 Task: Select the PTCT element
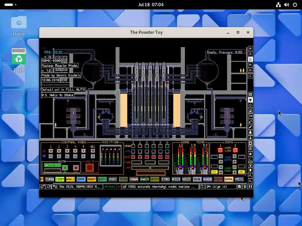click(x=176, y=179)
